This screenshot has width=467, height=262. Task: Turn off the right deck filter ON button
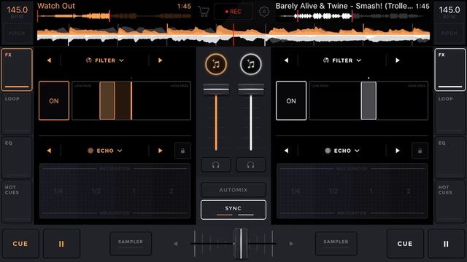[291, 100]
